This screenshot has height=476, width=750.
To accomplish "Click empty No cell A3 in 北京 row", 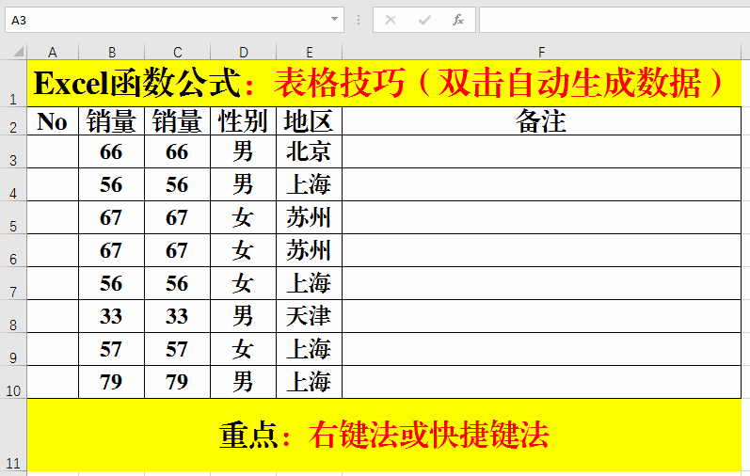I will pos(53,151).
